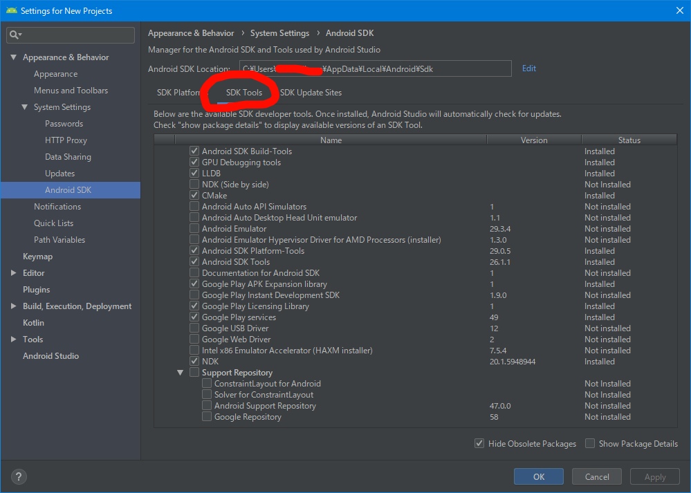Open Plugins settings

pos(36,290)
